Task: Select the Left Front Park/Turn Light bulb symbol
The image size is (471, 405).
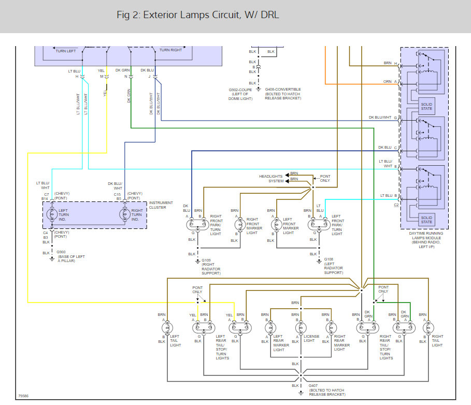Action: (319, 225)
